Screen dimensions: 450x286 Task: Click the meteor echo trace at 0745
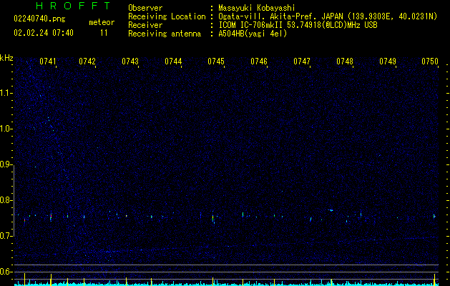click(x=213, y=218)
